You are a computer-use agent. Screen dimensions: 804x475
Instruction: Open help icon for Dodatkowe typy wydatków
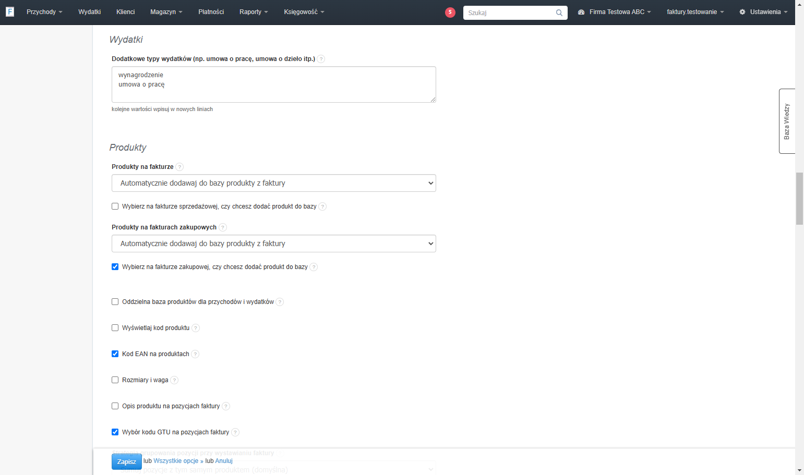point(321,59)
